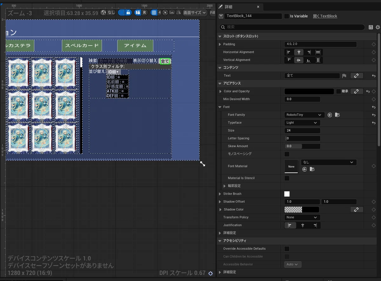The width and height of the screenshot is (381, 281).
Task: Adjust the Skew Amount slider field
Action: coord(302,146)
